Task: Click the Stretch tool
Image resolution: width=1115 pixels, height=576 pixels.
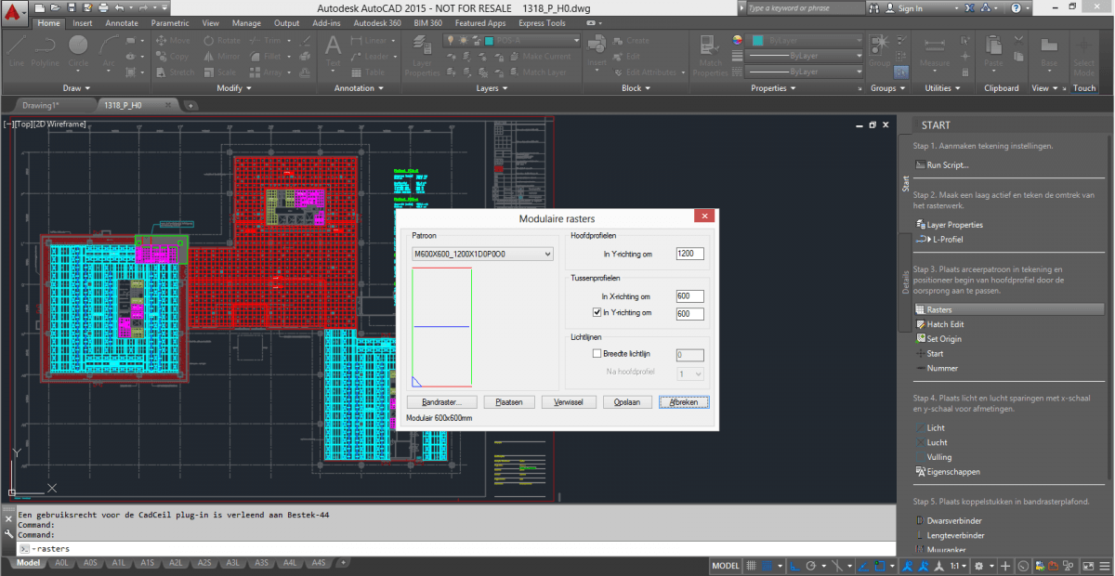Action: click(x=176, y=72)
